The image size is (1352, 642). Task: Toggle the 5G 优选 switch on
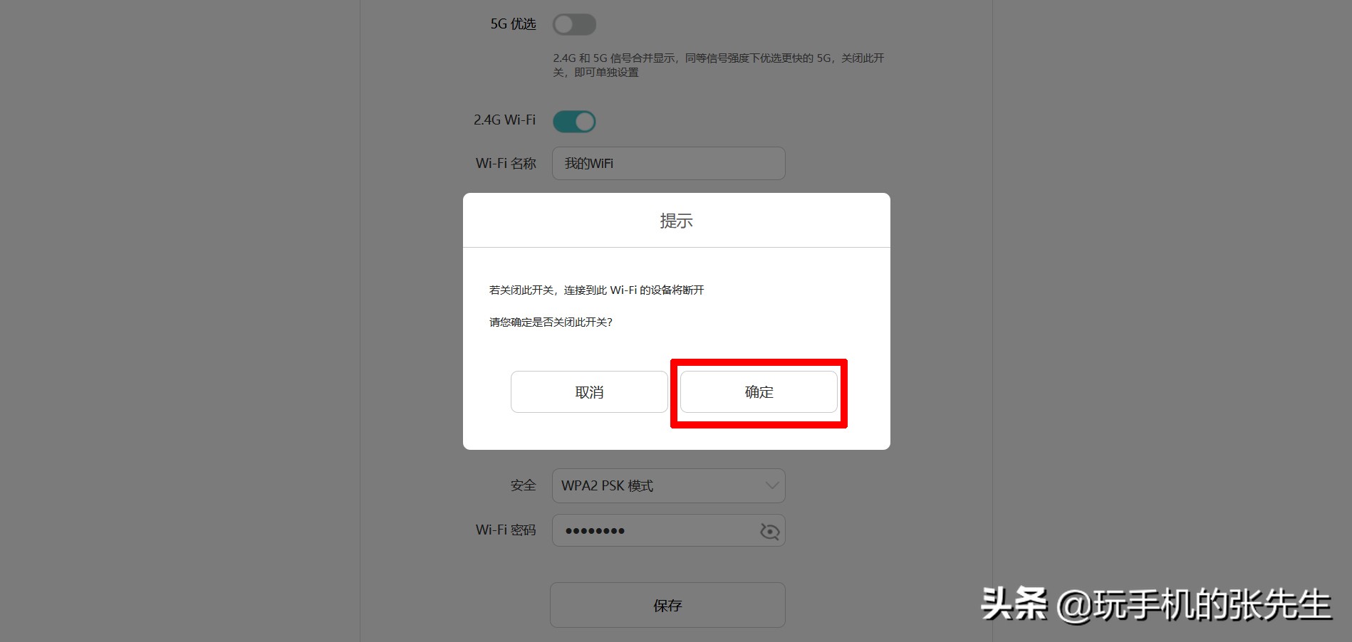[574, 24]
